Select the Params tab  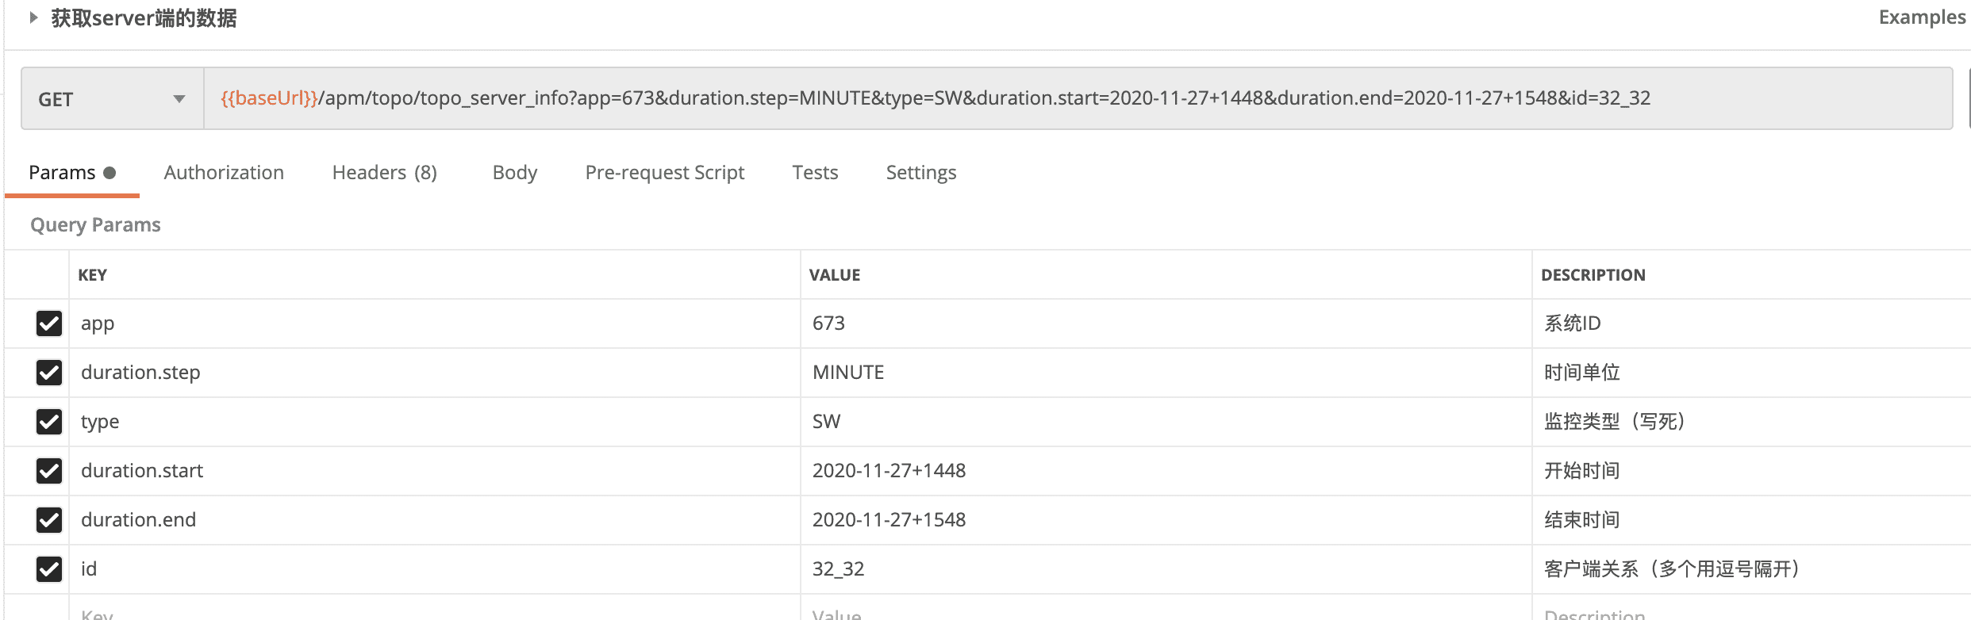(x=62, y=173)
